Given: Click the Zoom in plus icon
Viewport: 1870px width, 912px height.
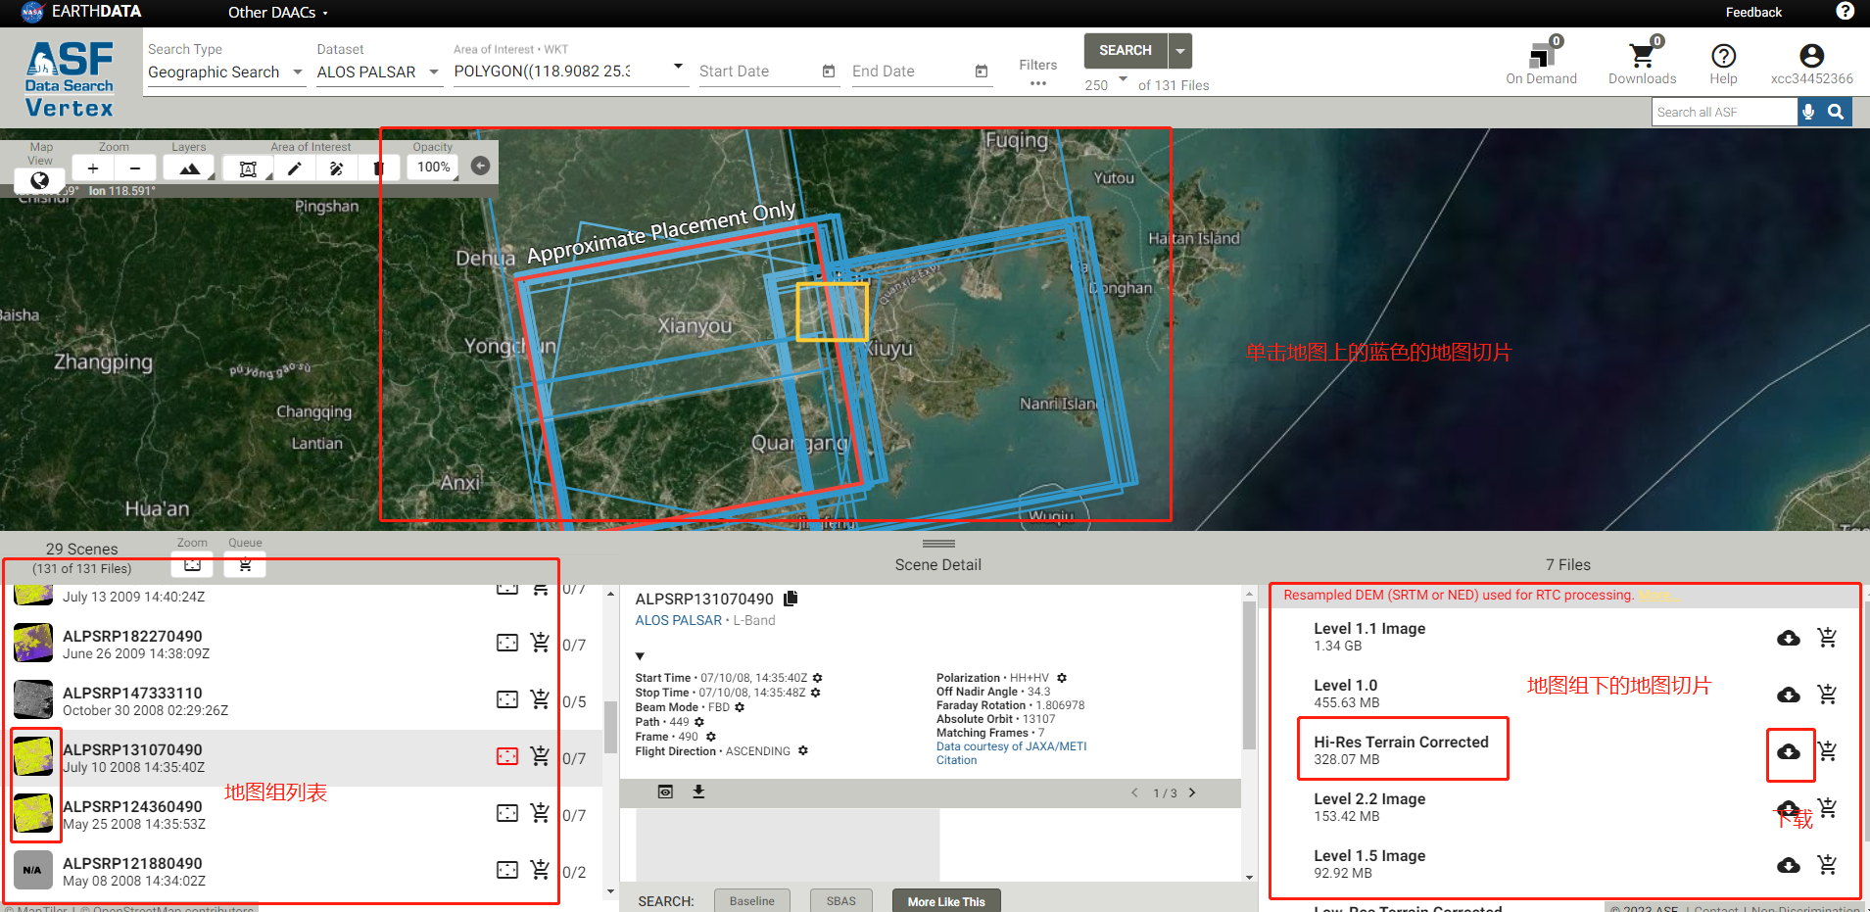Looking at the screenshot, I should [x=92, y=168].
